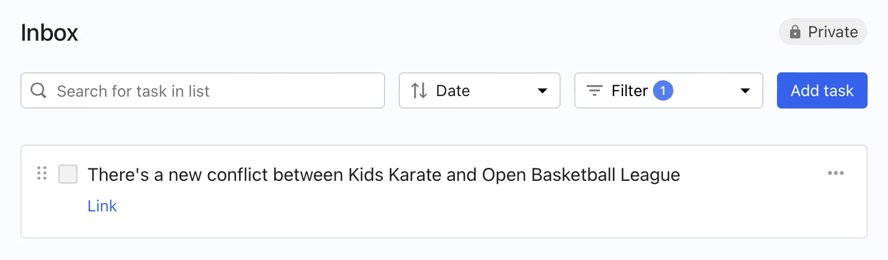Click the caret arrow in Filter dropdown
The height and width of the screenshot is (260, 888).
pos(745,90)
